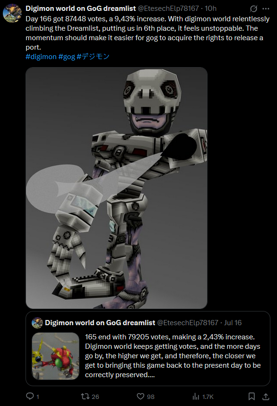Click display name Digimon world on GoG dreamlist
277x406 pixels.
[80, 9]
